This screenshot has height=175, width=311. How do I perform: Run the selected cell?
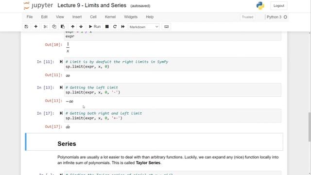95,27
